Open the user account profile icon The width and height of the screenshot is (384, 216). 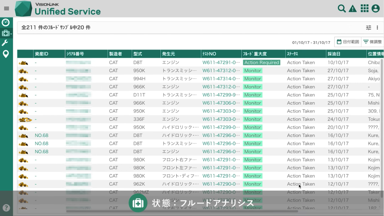click(376, 9)
